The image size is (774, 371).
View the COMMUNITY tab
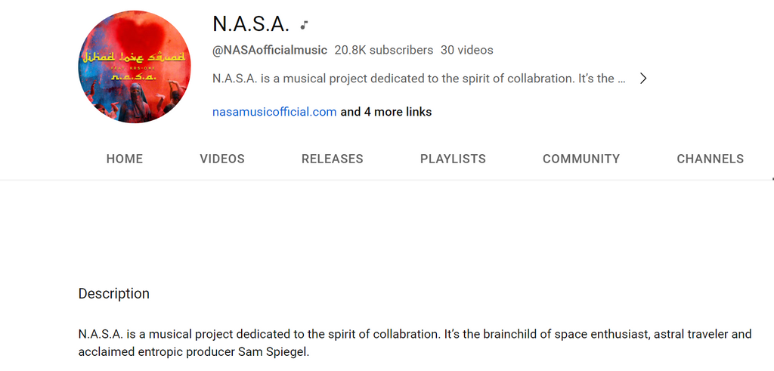click(581, 159)
